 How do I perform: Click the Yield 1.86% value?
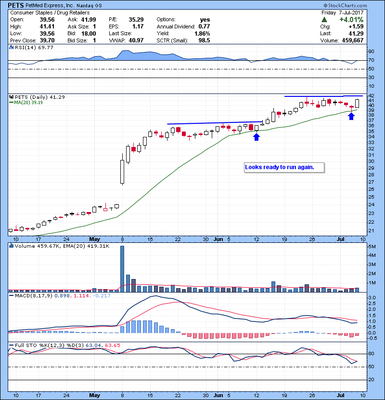pyautogui.click(x=202, y=33)
